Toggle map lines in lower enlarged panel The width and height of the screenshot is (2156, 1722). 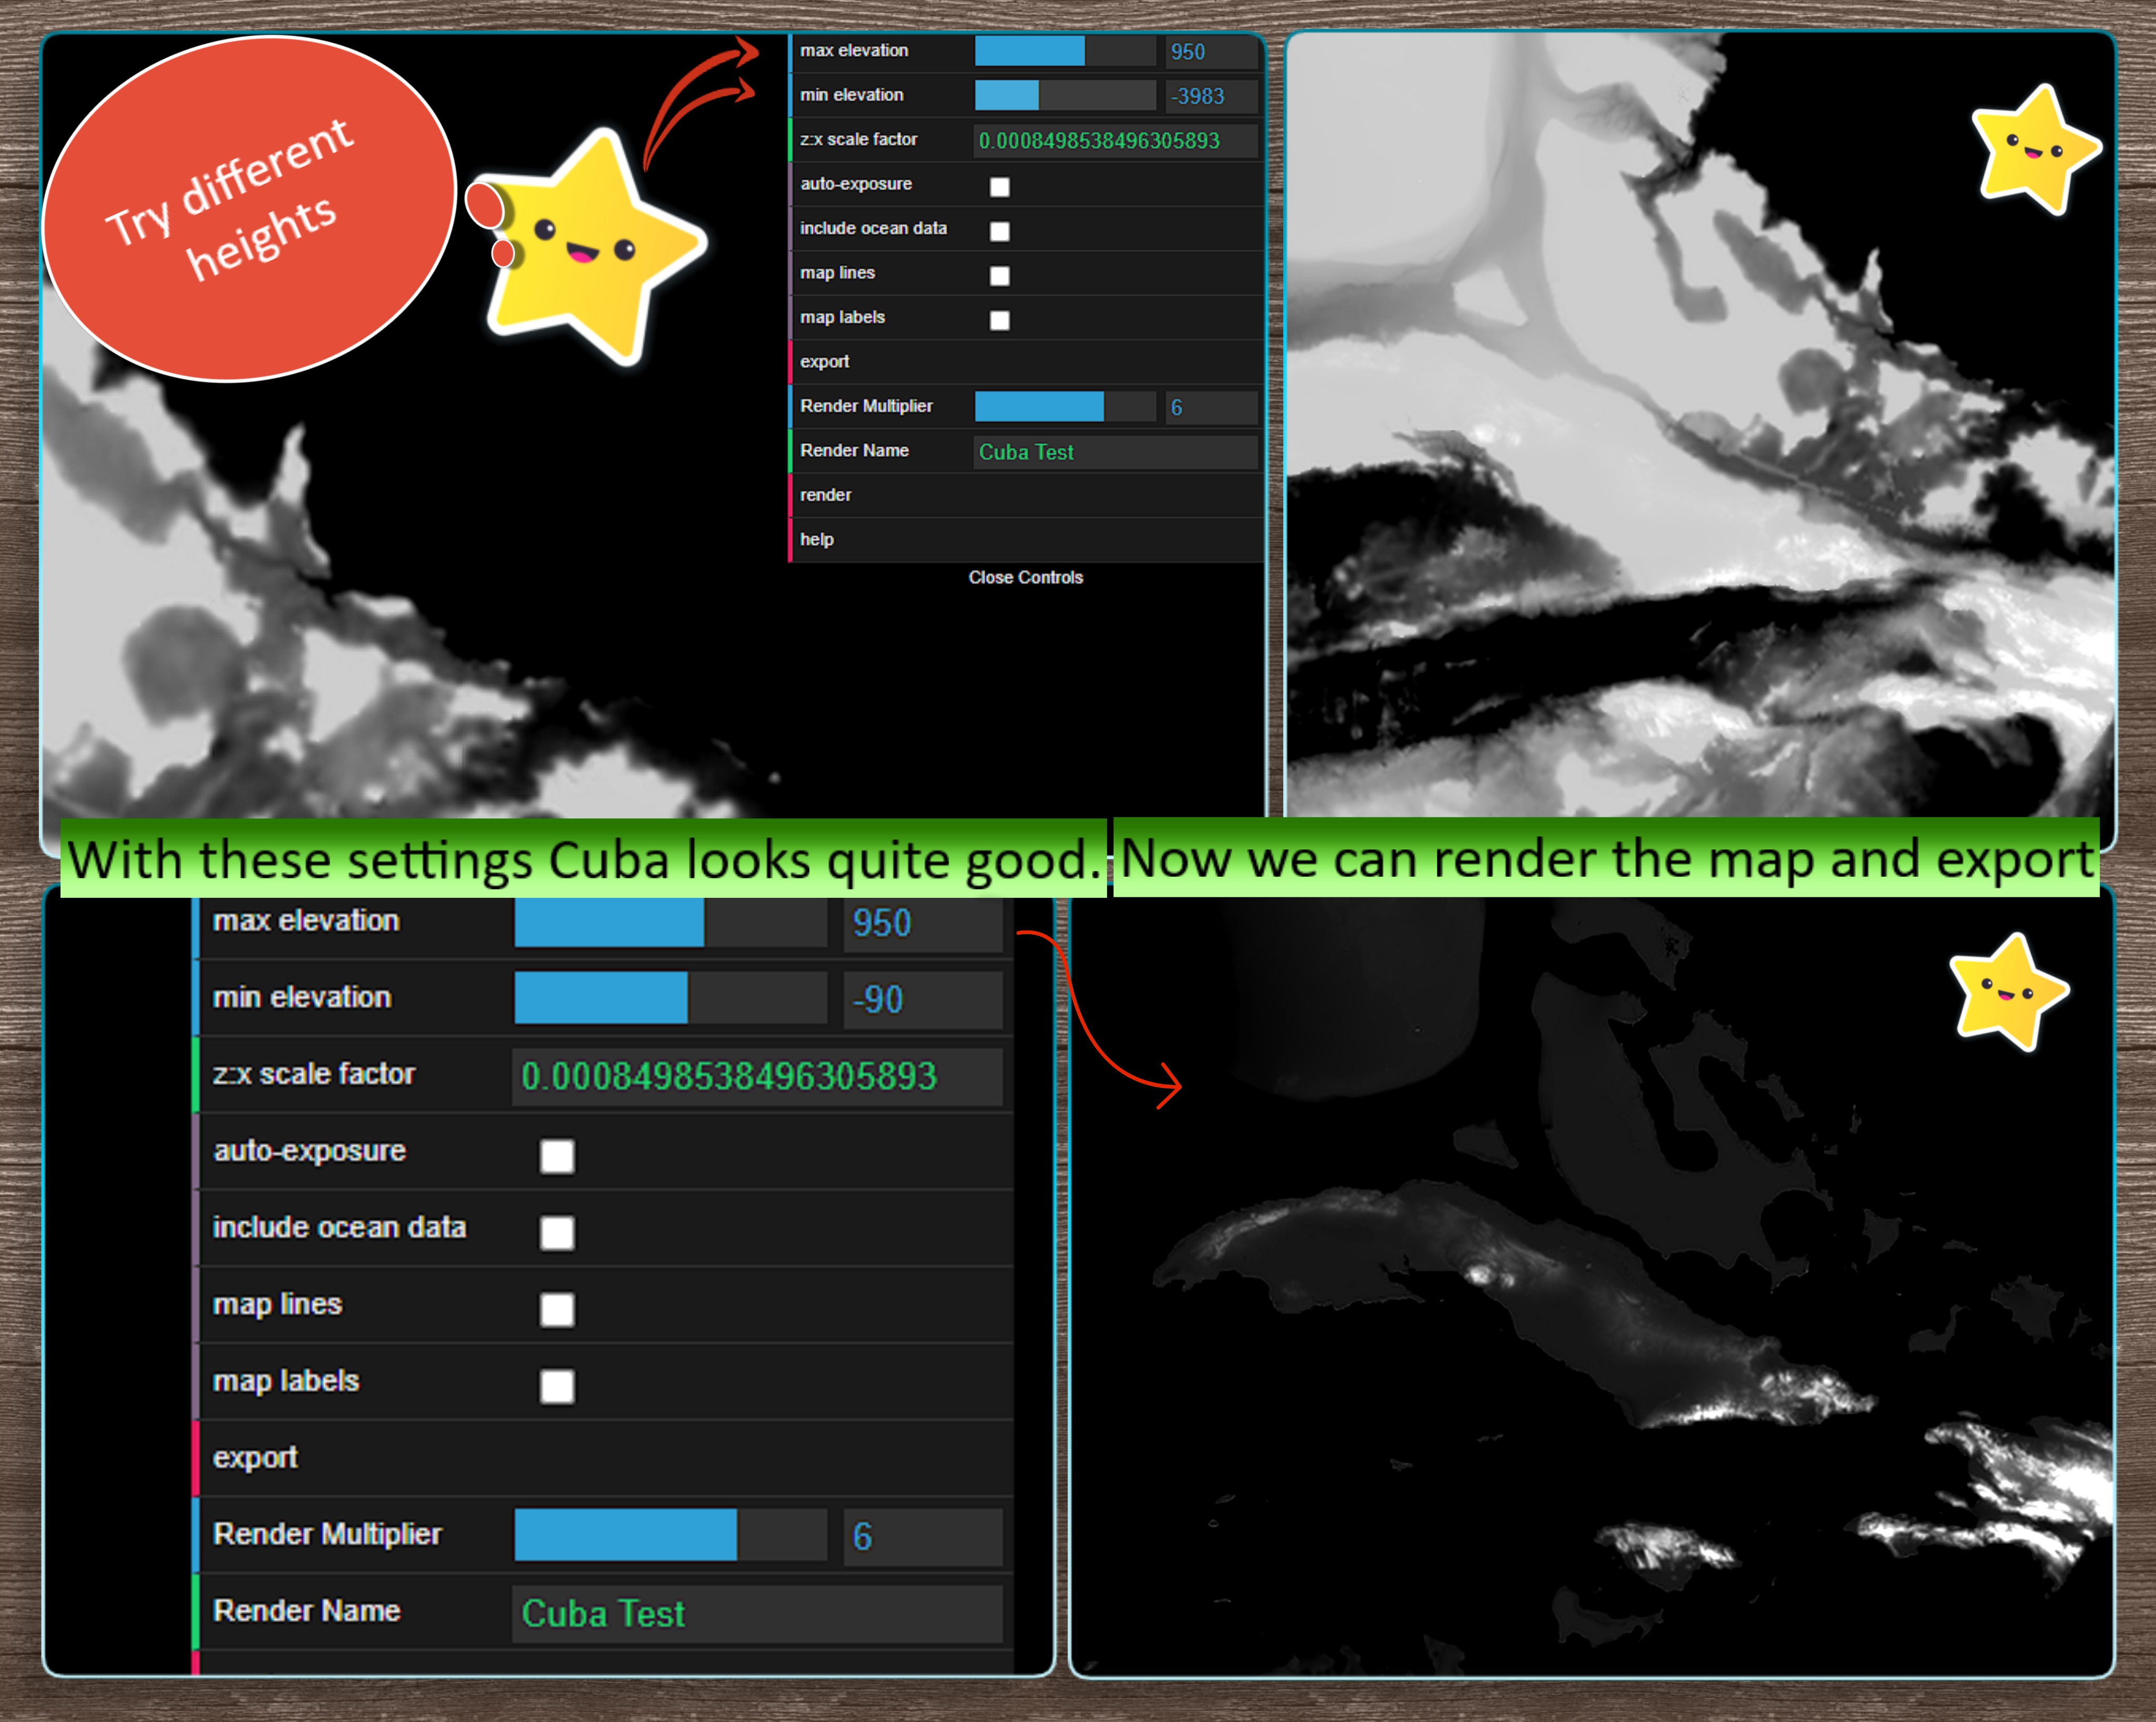tap(557, 1309)
